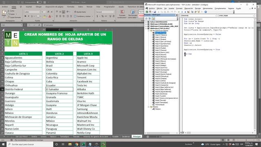Open Project Explorer icon in VBA toolbar

click(192, 12)
